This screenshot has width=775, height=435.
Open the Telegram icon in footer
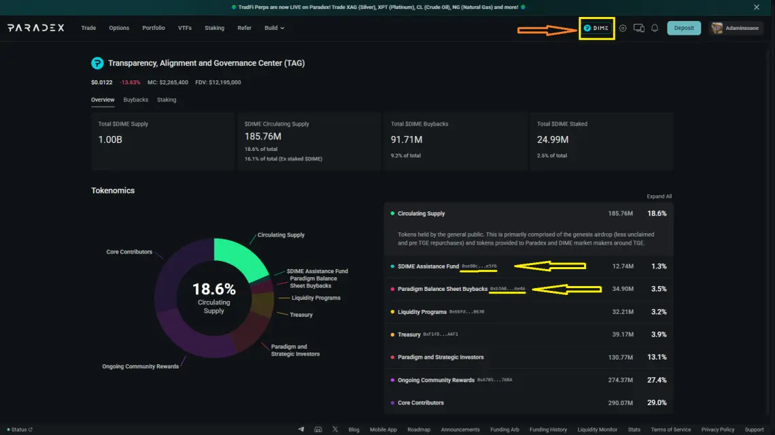tap(301, 430)
